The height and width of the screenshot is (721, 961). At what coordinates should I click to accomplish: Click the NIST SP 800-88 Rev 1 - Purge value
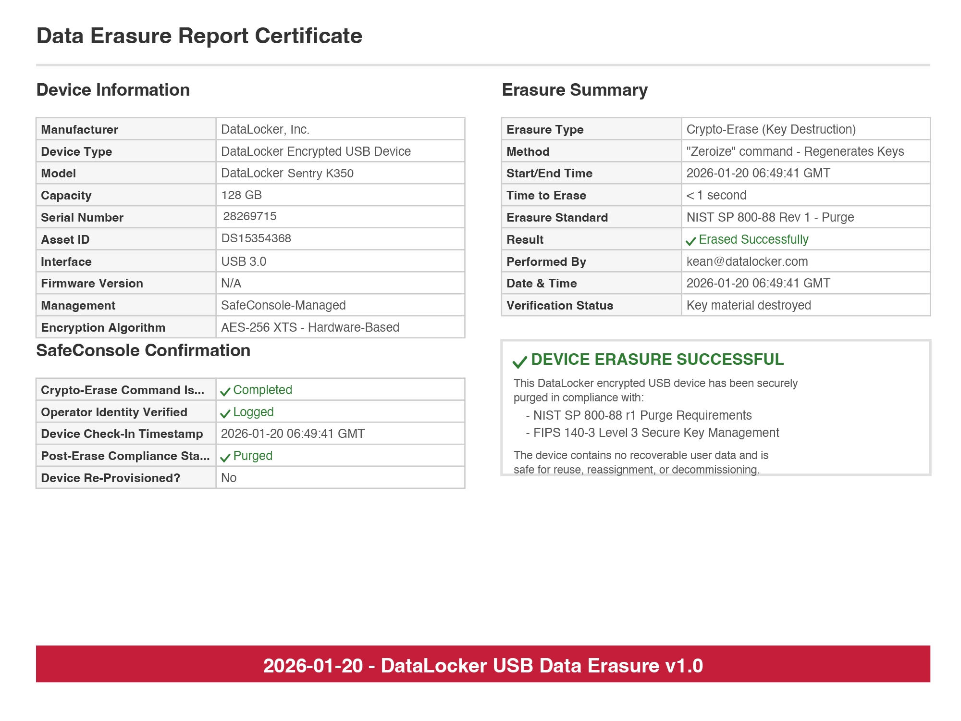click(x=770, y=217)
